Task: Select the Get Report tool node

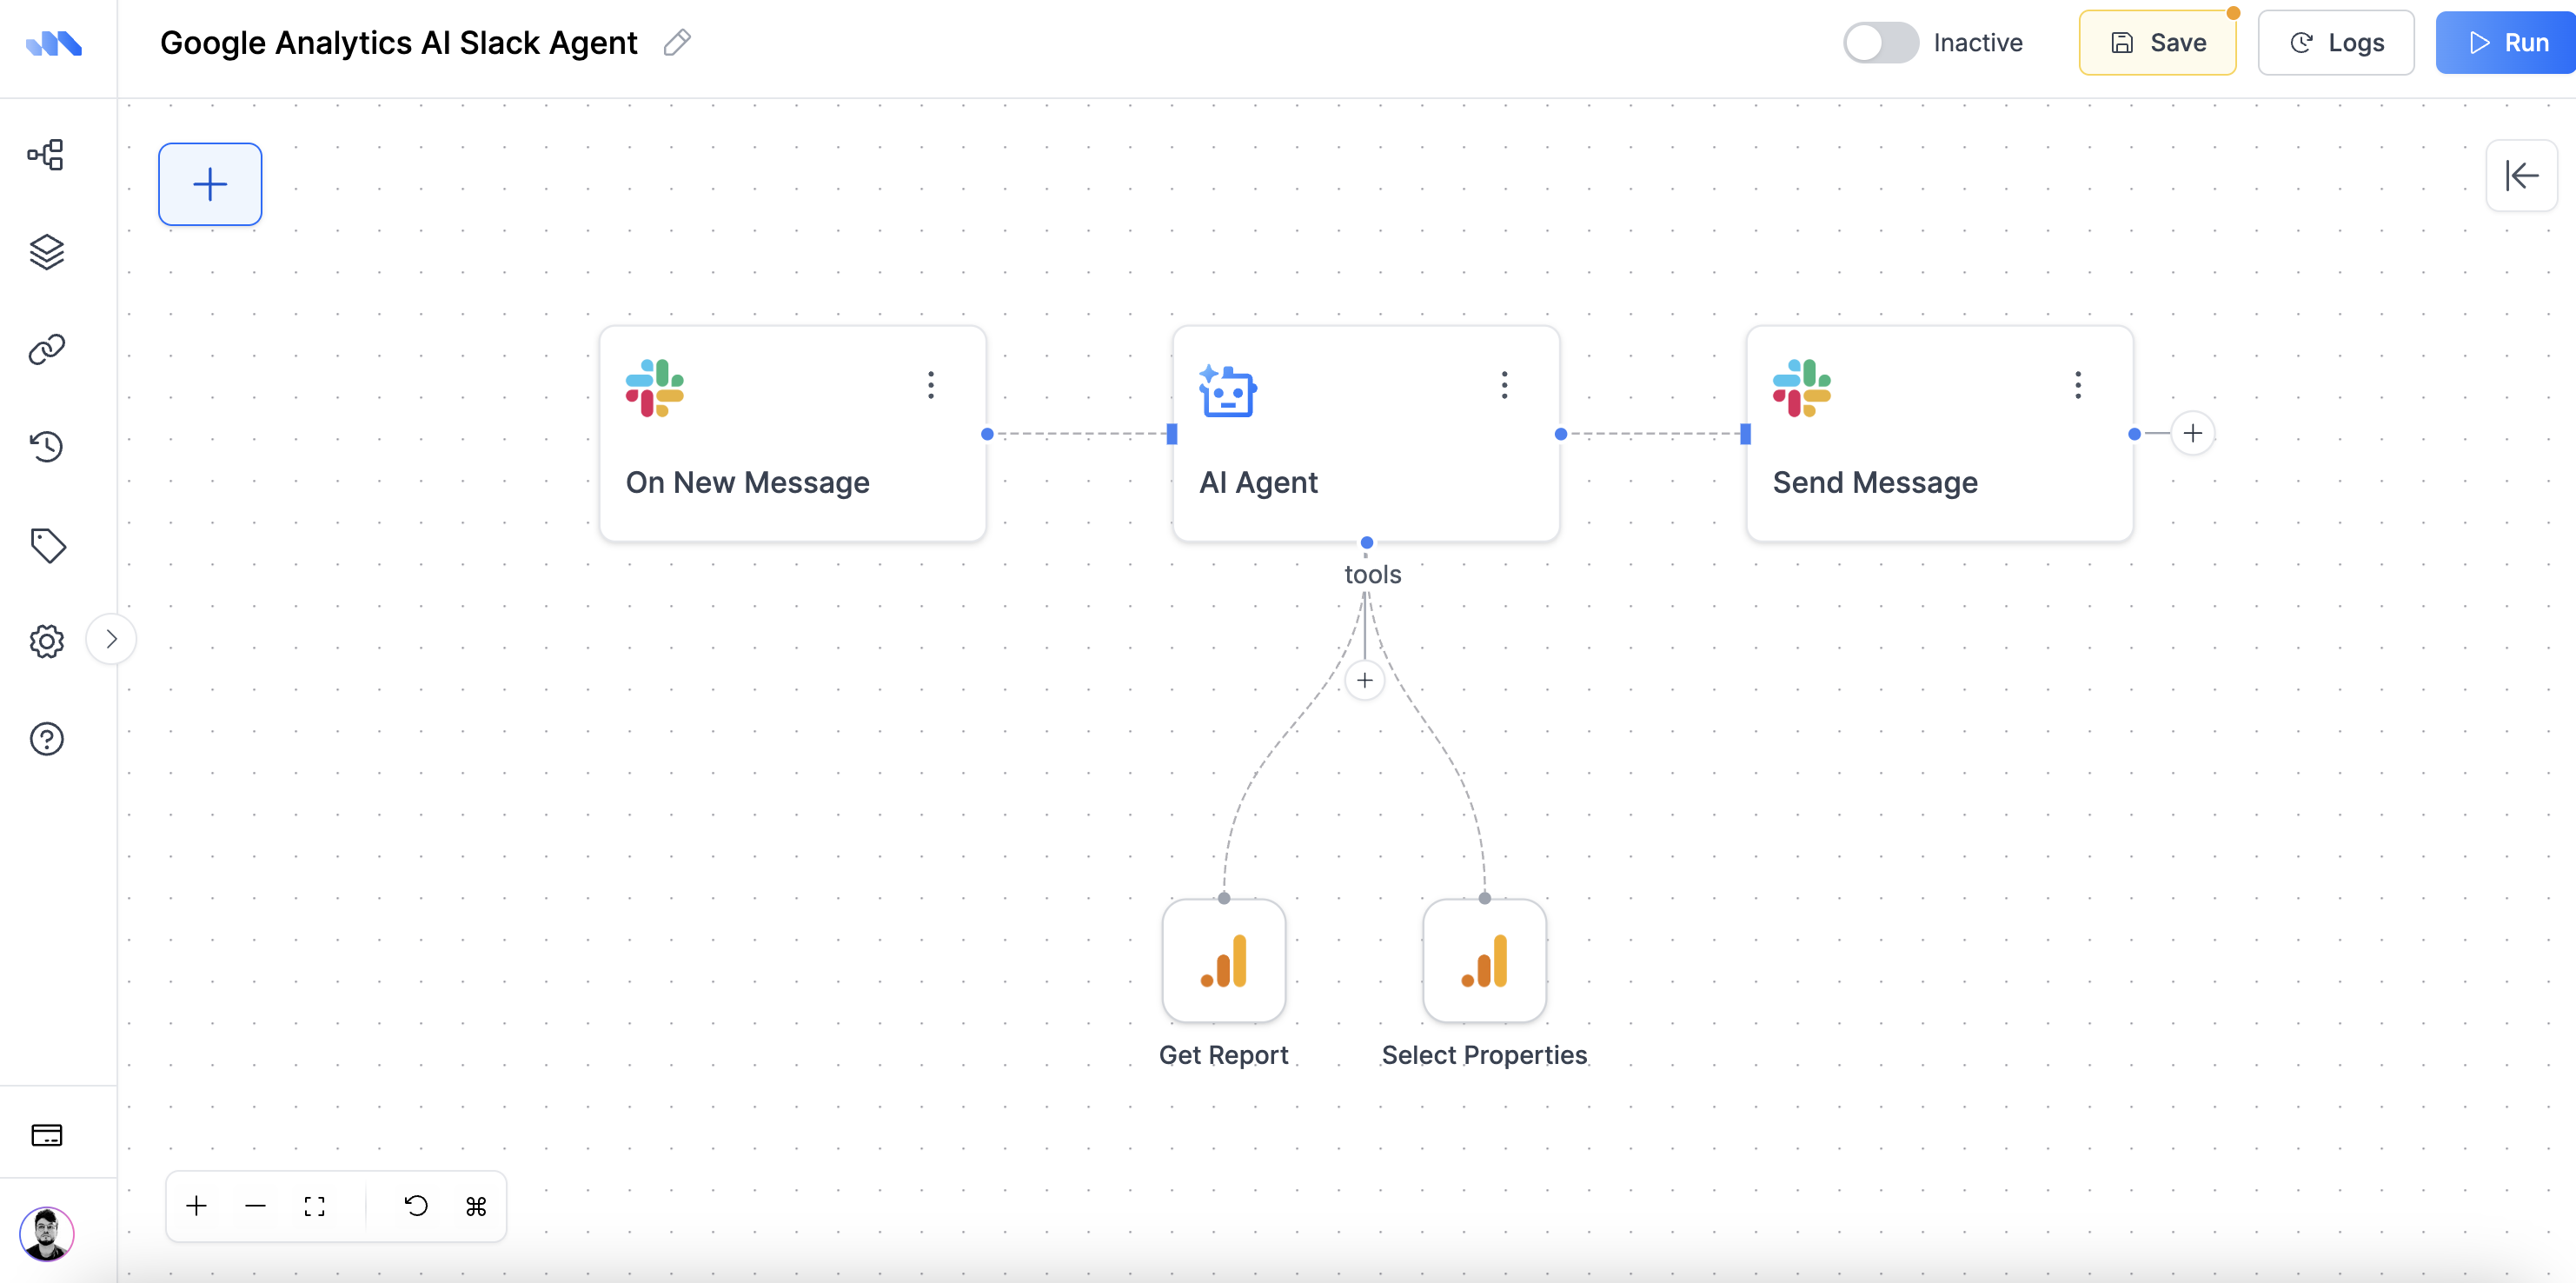Action: 1223,961
